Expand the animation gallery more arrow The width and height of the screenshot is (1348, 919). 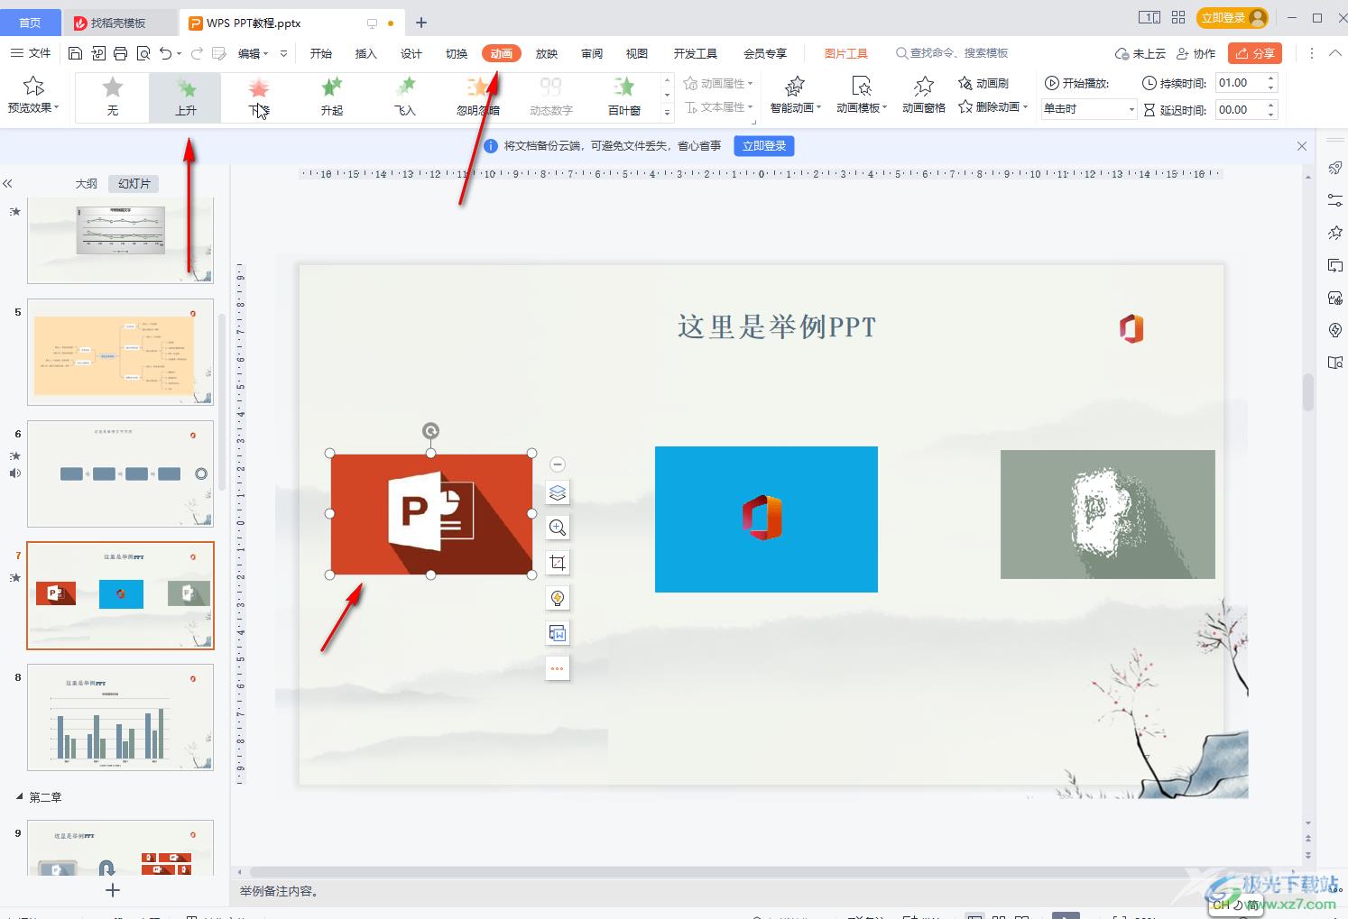668,113
